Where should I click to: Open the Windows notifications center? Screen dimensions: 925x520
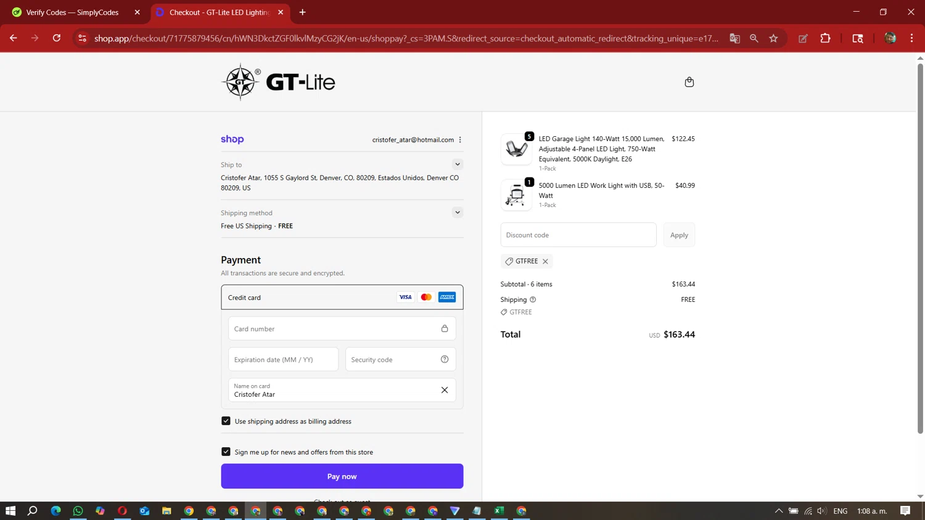(905, 511)
